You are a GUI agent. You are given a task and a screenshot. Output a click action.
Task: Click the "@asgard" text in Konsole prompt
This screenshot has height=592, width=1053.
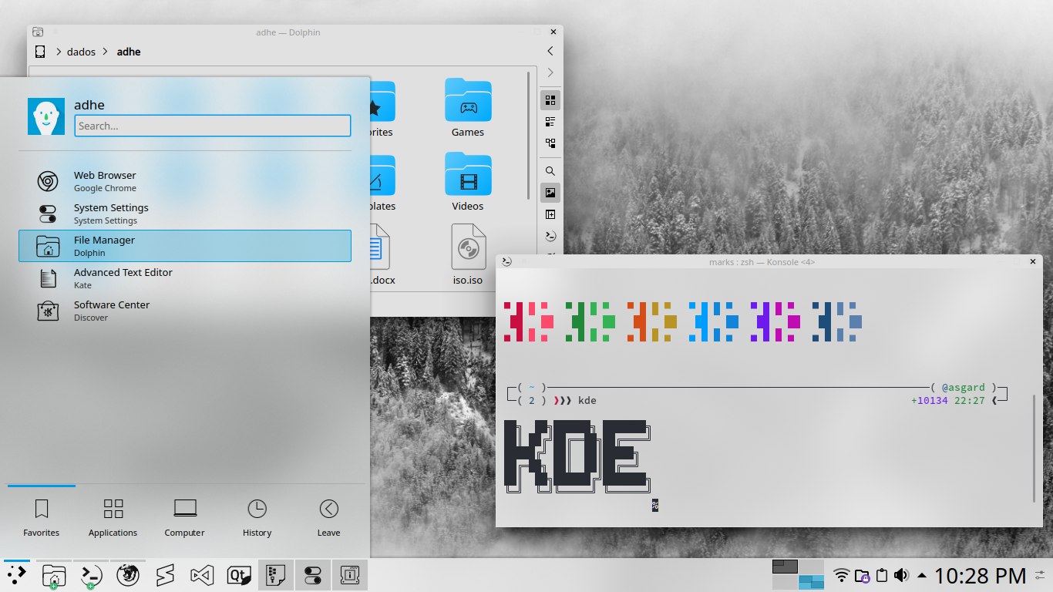pyautogui.click(x=964, y=388)
